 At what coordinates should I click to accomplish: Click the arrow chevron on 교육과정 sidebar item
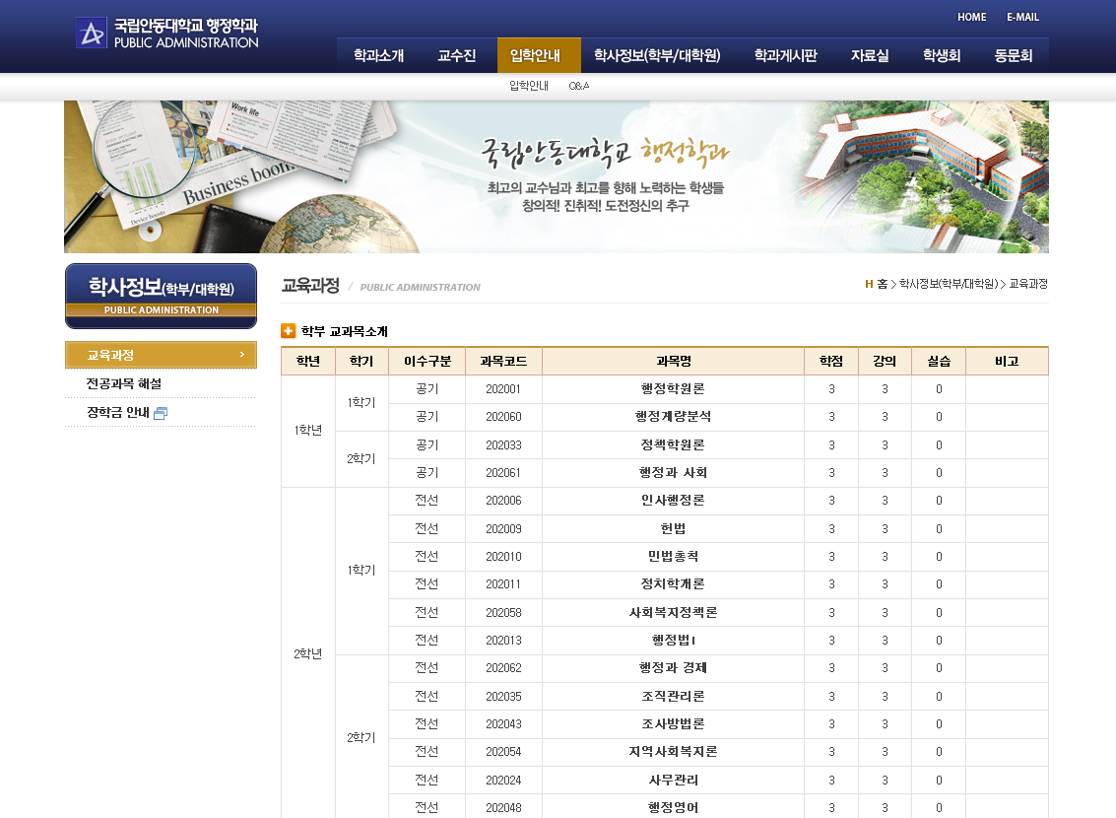coord(242,355)
